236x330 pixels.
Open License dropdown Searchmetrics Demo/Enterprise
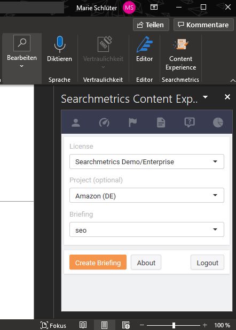(147, 162)
